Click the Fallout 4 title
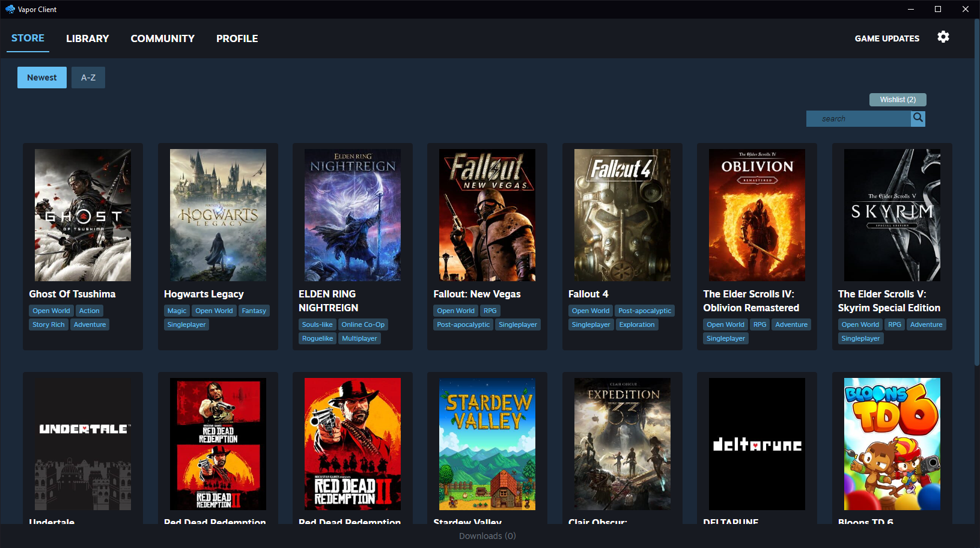The height and width of the screenshot is (548, 980). coord(588,294)
